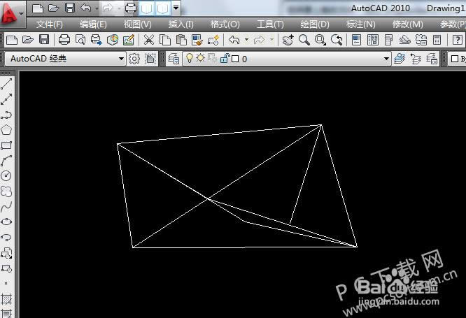Image resolution: width=466 pixels, height=318 pixels.
Task: Click the Plot printer icon in standard toolbar
Action: pyautogui.click(x=64, y=40)
